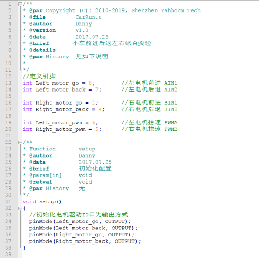Click the text 'Shenzhen Yahboom Tech'
Screen dimensions: 259x258
tap(166, 11)
